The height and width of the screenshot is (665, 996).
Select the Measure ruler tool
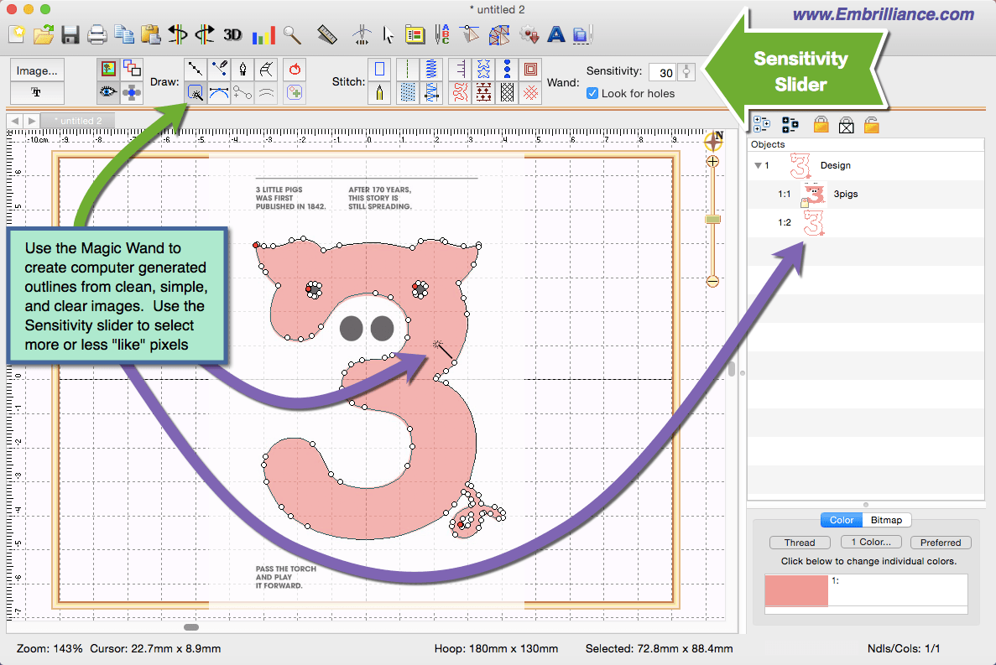[326, 34]
